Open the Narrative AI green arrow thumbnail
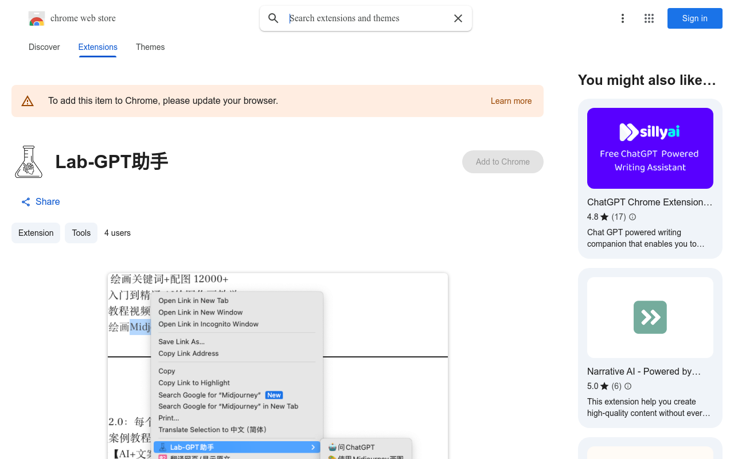This screenshot has height=459, width=734. point(650,317)
